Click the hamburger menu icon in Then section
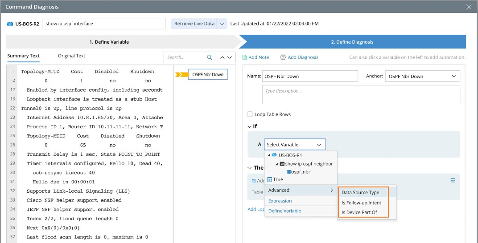 pyautogui.click(x=453, y=180)
